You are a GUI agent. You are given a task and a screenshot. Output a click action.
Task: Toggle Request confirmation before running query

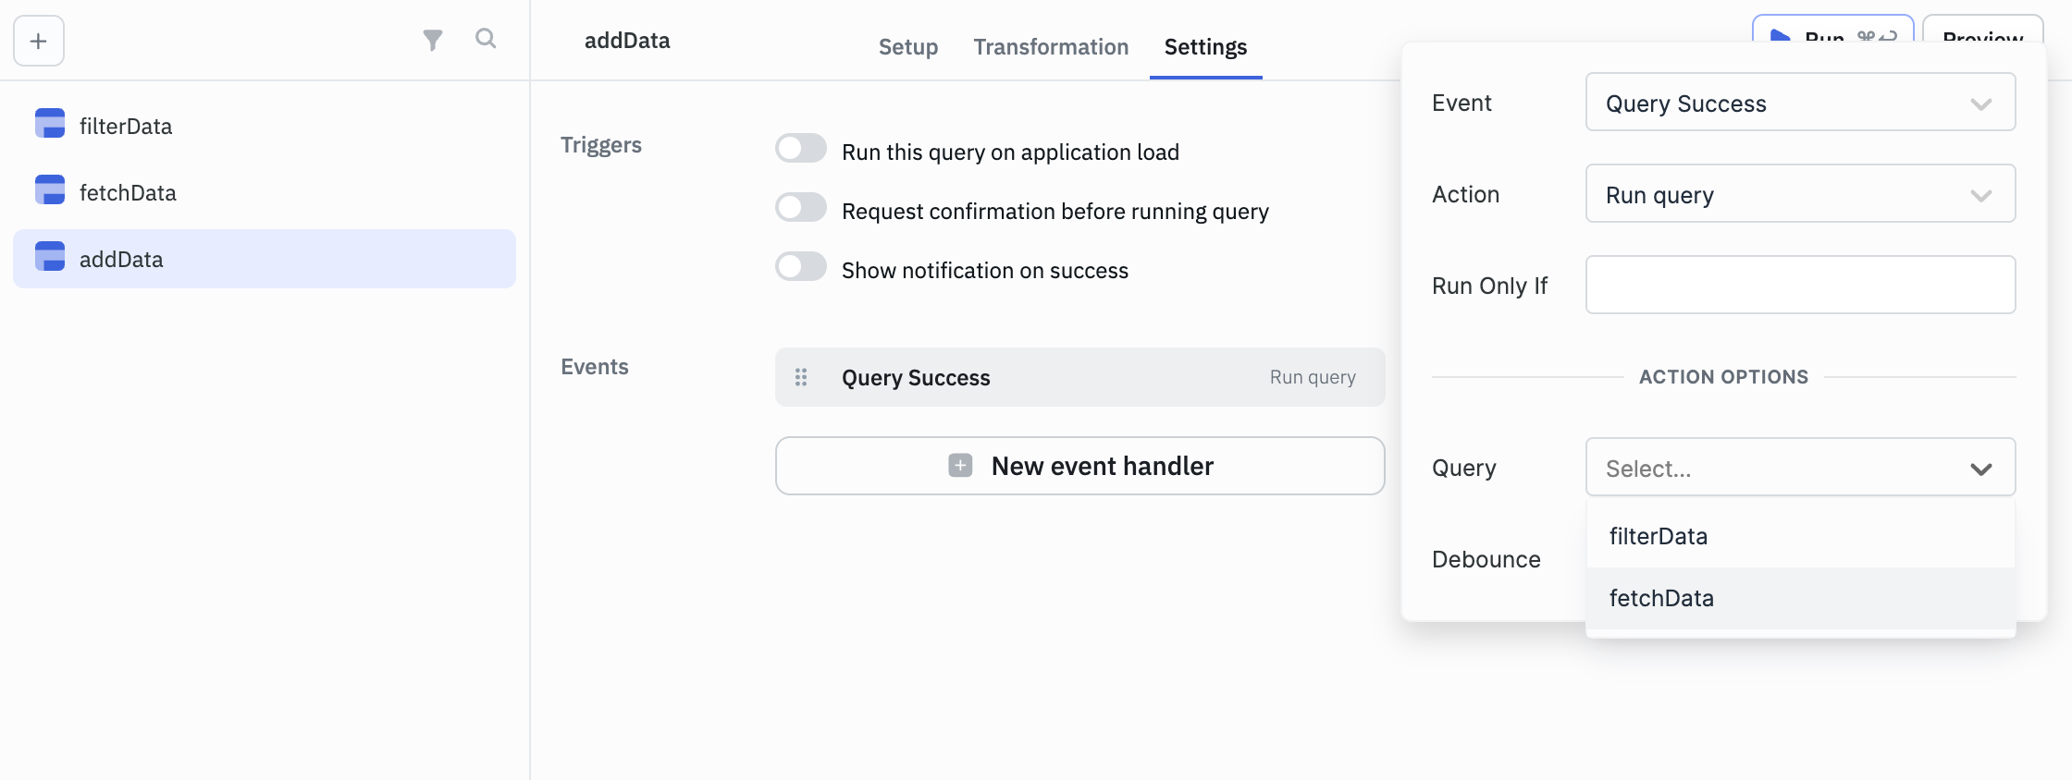[x=801, y=208]
